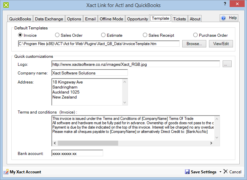Click the template file path field

click(x=99, y=44)
